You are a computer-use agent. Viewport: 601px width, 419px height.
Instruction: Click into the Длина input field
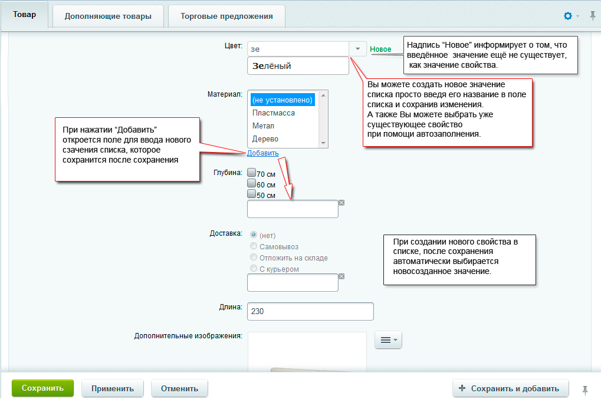(x=310, y=311)
